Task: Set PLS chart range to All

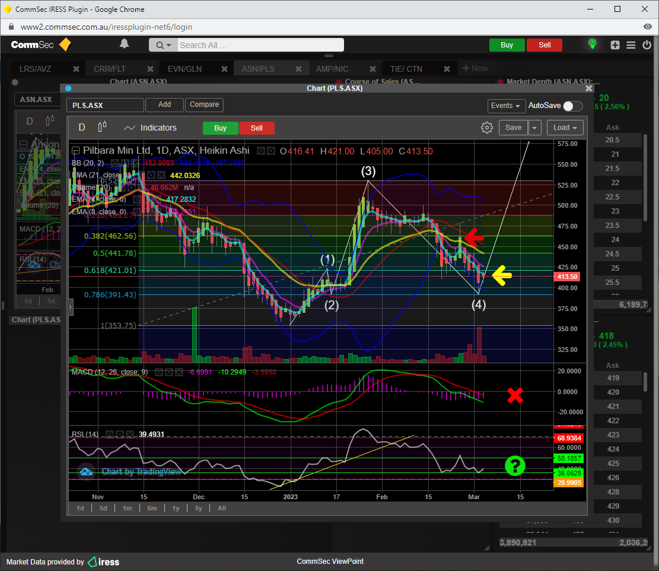Action: coord(222,508)
